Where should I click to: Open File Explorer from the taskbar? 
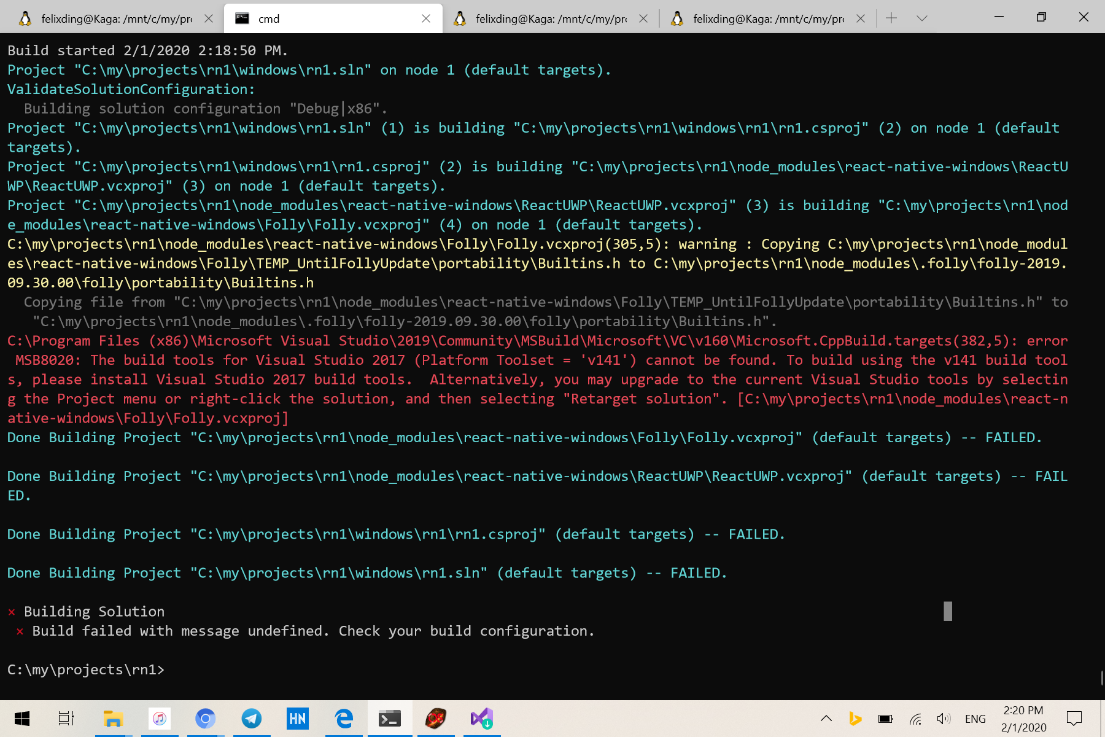click(113, 718)
